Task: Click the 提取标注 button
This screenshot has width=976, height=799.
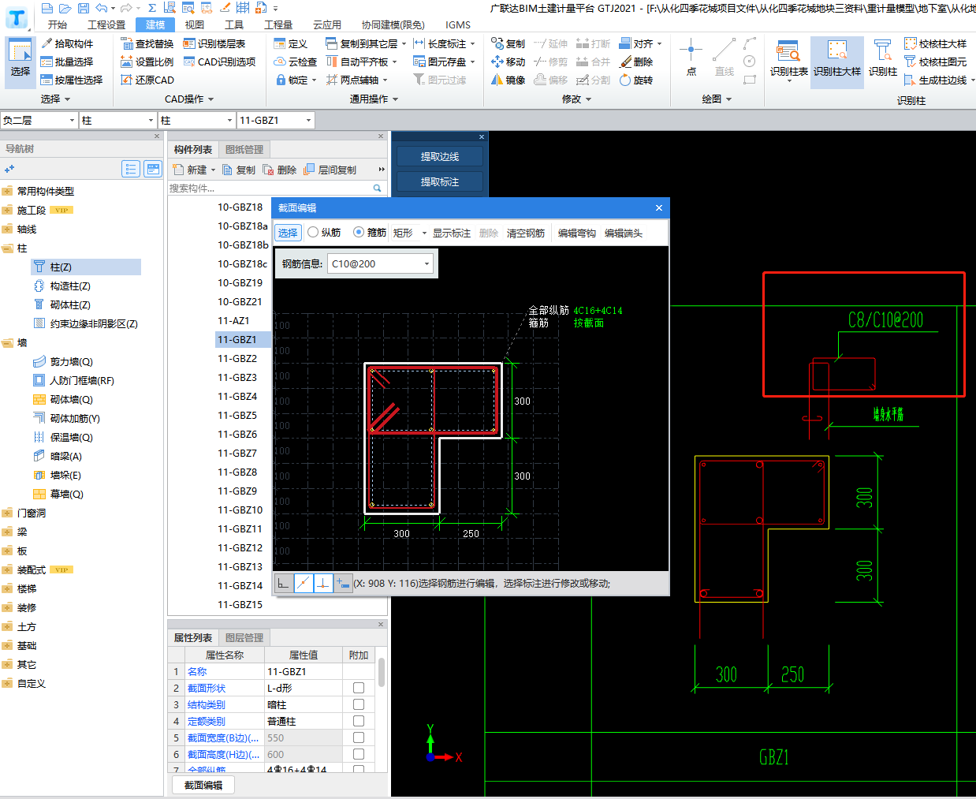Action: click(440, 181)
